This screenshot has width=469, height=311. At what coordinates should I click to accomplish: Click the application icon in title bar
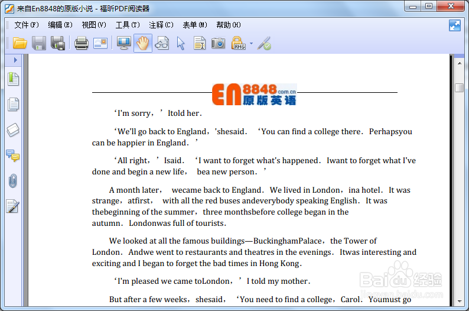pos(9,9)
